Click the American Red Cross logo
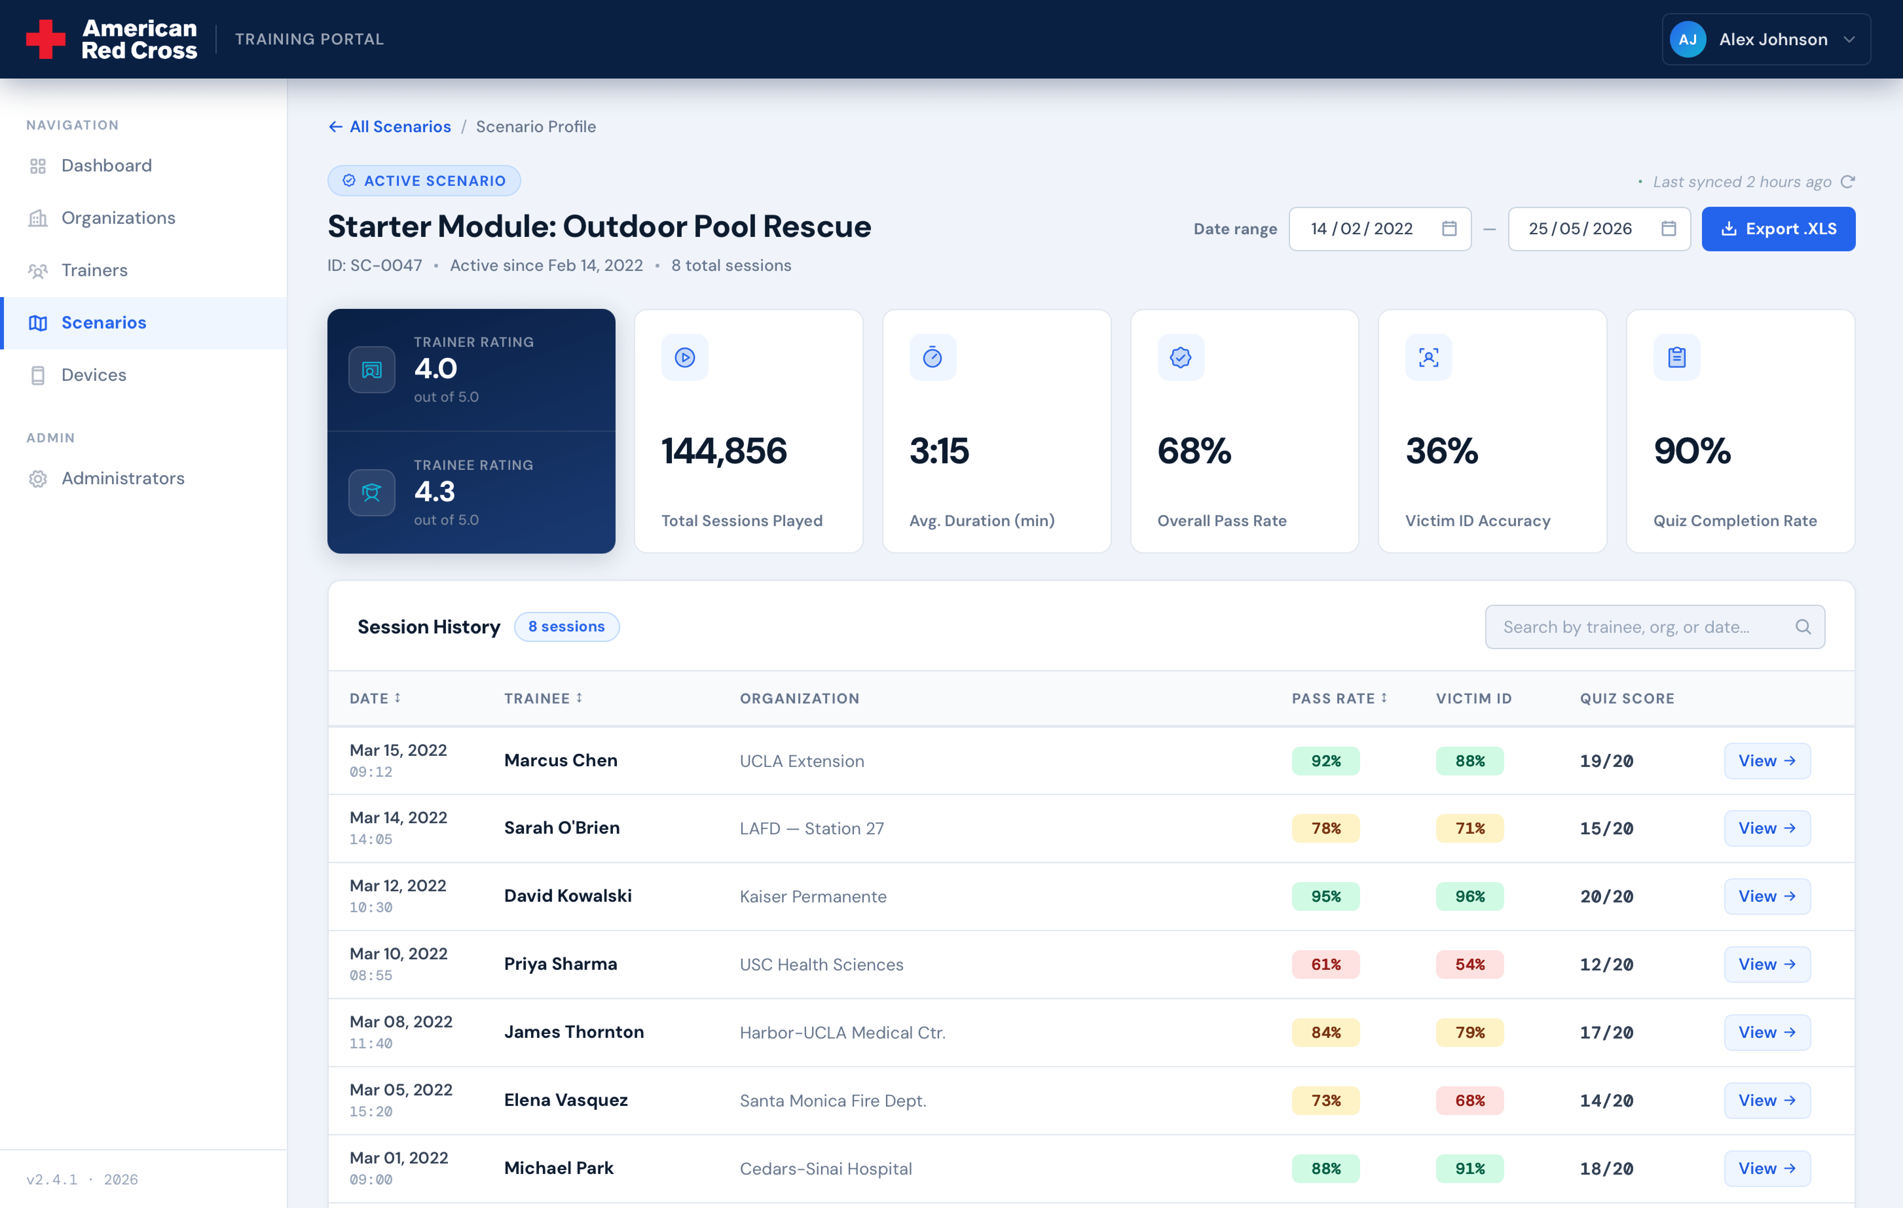Image resolution: width=1903 pixels, height=1208 pixels. pyautogui.click(x=111, y=40)
